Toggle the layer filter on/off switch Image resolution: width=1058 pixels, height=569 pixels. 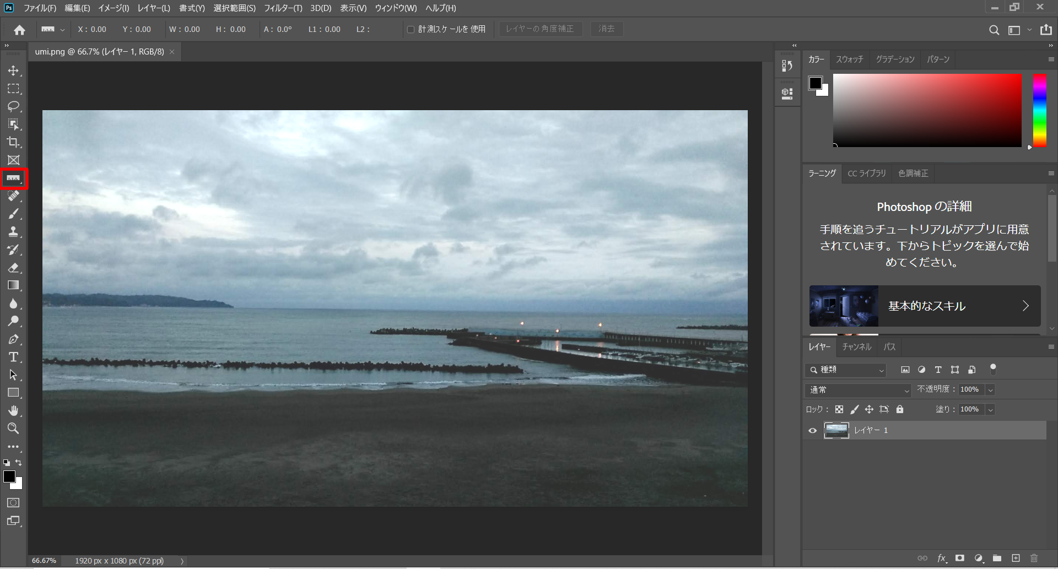pyautogui.click(x=993, y=369)
